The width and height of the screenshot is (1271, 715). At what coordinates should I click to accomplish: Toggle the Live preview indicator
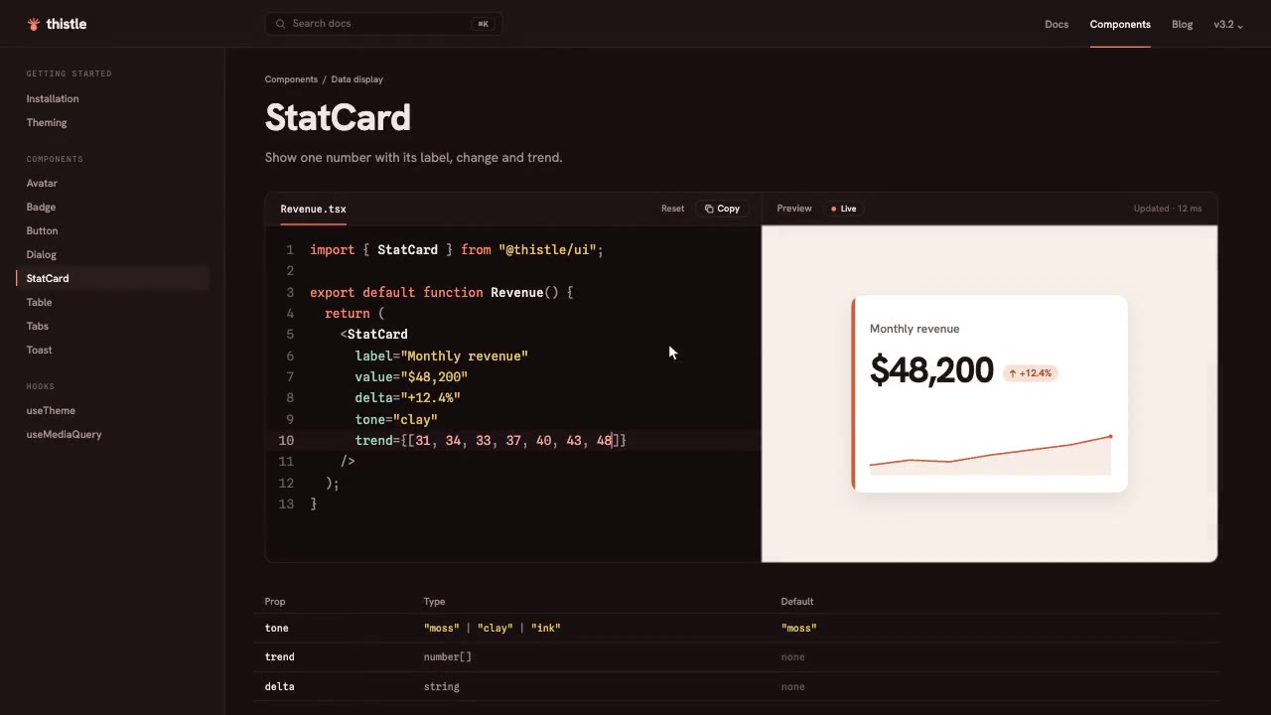844,209
